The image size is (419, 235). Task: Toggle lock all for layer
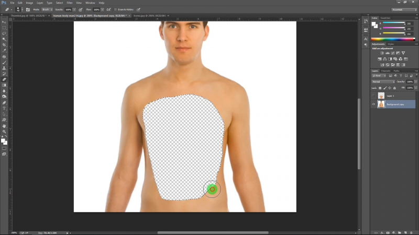(394, 88)
